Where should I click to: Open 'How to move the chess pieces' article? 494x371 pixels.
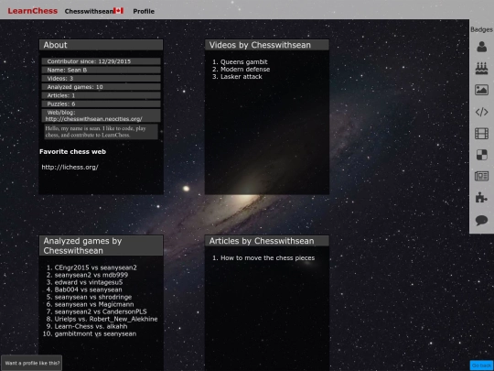(267, 258)
